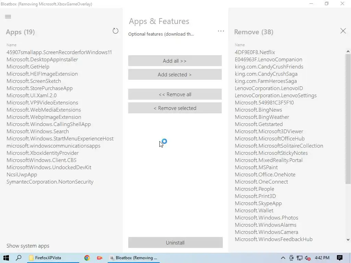Select LenovoCorporation.LenovoID
The image size is (351, 263).
[269, 88]
